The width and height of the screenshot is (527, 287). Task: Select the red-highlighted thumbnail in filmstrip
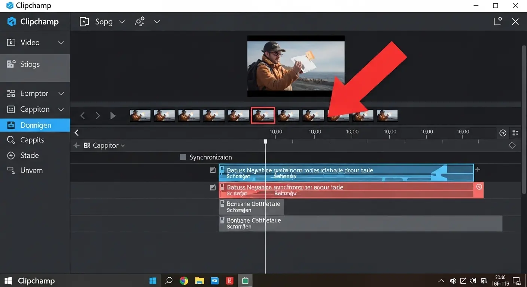coord(263,115)
